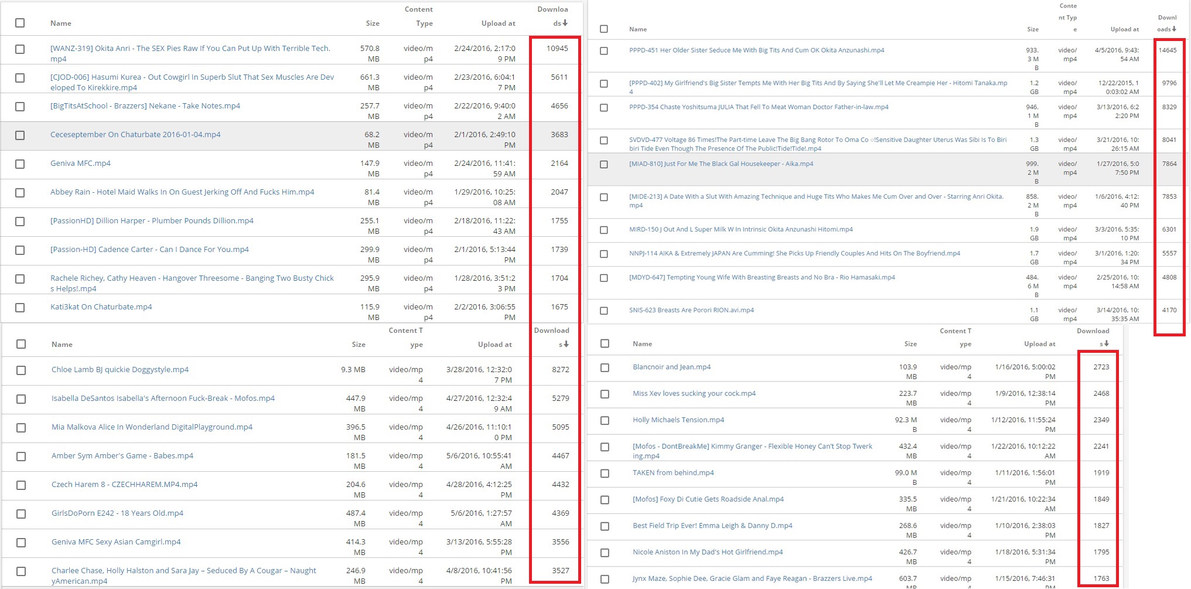Sort by Name header above the Blancnoir row
1191x589 pixels.
click(x=642, y=344)
